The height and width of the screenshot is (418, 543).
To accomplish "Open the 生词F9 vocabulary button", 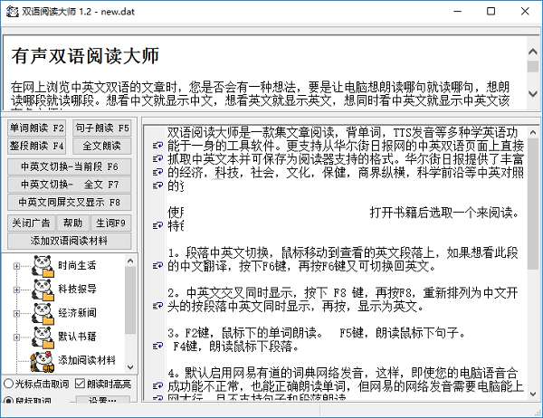I will tap(110, 223).
